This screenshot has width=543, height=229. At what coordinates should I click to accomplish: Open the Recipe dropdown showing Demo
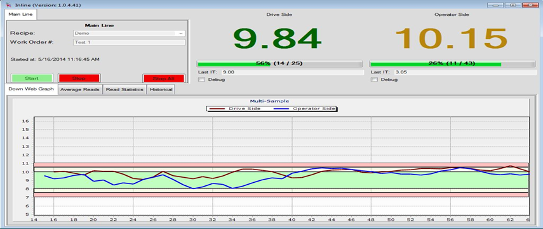[129, 34]
